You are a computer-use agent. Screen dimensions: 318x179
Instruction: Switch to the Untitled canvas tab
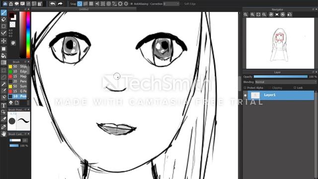point(83,9)
